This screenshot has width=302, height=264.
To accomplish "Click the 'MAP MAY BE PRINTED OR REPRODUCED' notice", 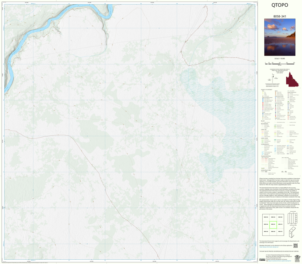I will pyautogui.click(x=279, y=251).
